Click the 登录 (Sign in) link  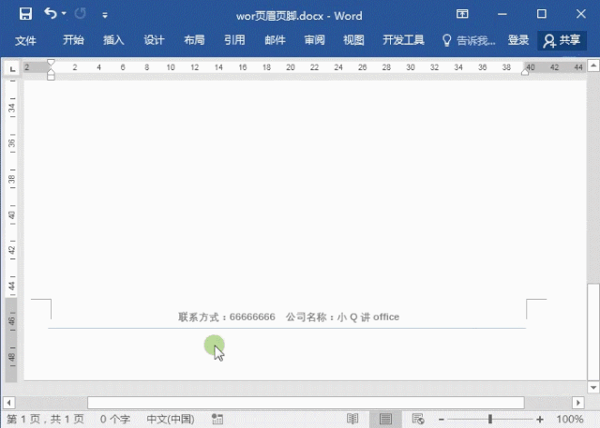coord(518,40)
